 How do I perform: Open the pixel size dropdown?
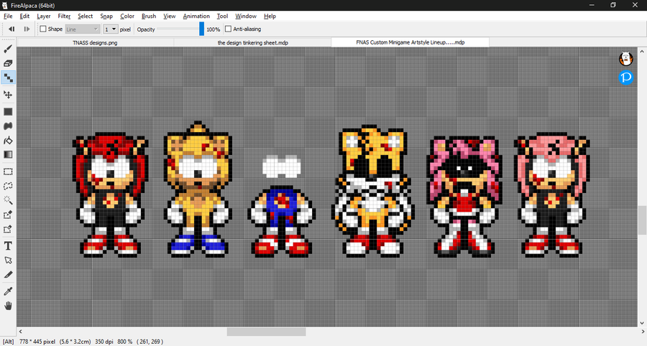tap(110, 29)
